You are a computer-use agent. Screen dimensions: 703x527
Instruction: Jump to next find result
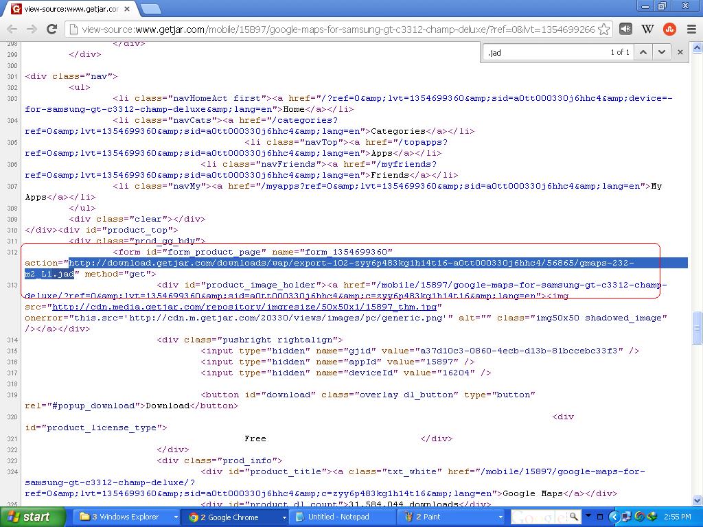pos(661,52)
